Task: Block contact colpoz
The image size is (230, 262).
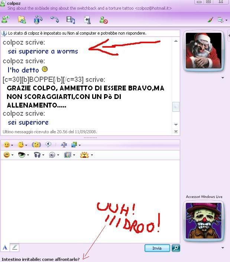Action: [x=103, y=20]
